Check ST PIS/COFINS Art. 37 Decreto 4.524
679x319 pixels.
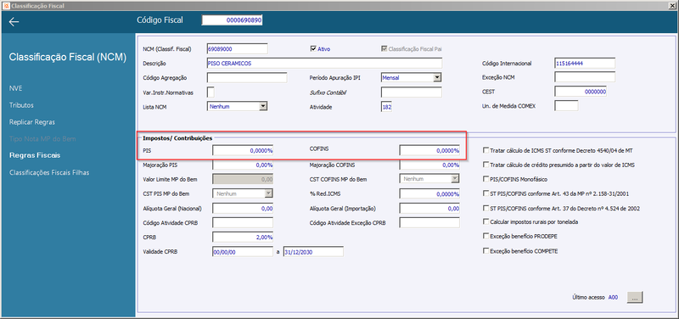(x=485, y=208)
